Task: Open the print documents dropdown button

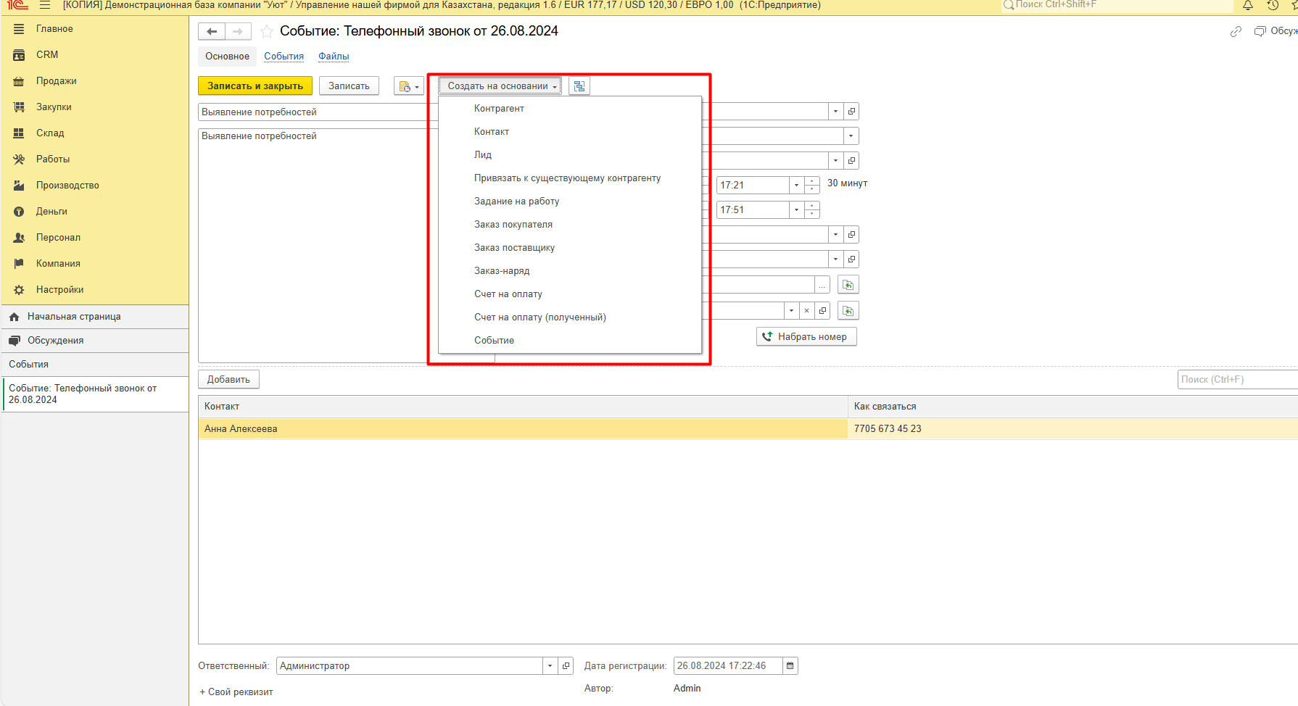Action: point(408,86)
